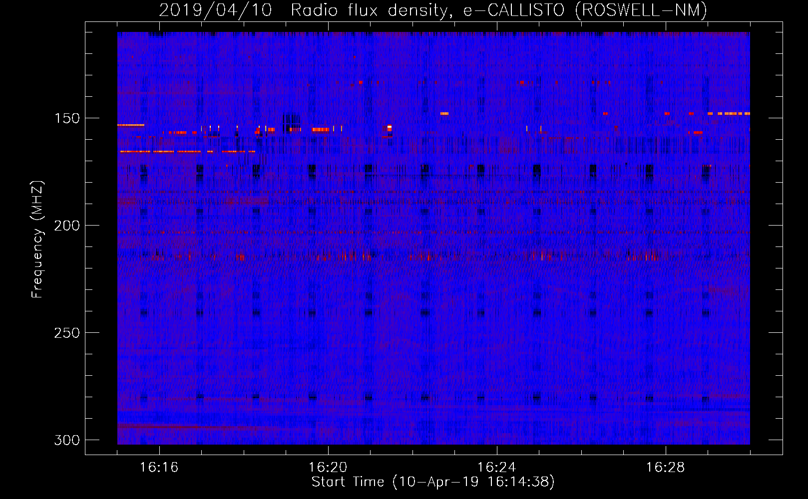Click the 16:20 time tick label
The image size is (808, 499).
point(328,468)
